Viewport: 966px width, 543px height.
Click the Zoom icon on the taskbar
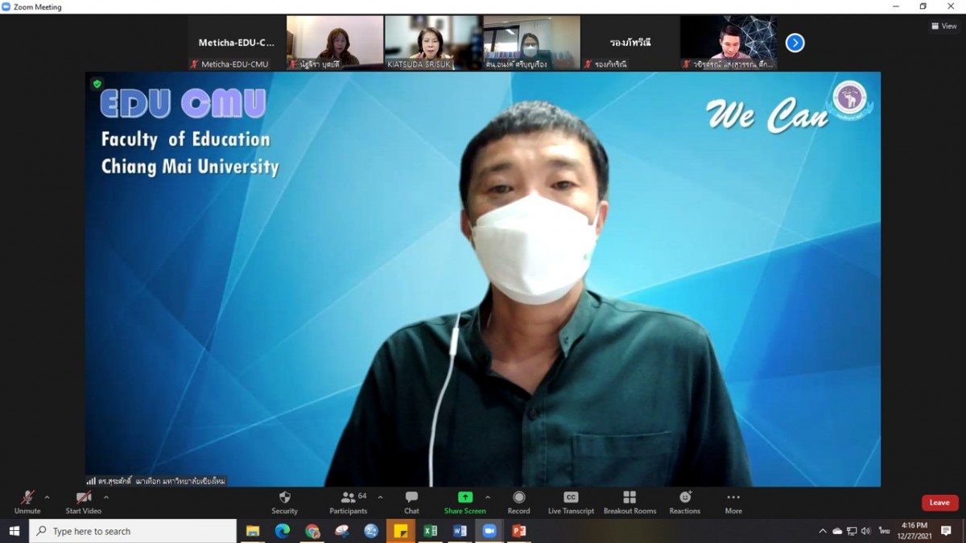click(489, 531)
